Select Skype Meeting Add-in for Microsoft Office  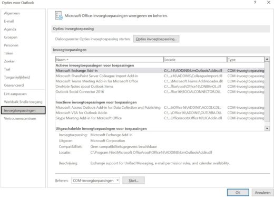(160, 118)
